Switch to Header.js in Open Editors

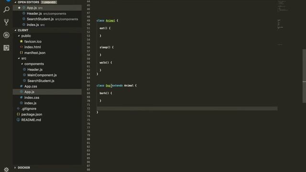click(x=47, y=13)
